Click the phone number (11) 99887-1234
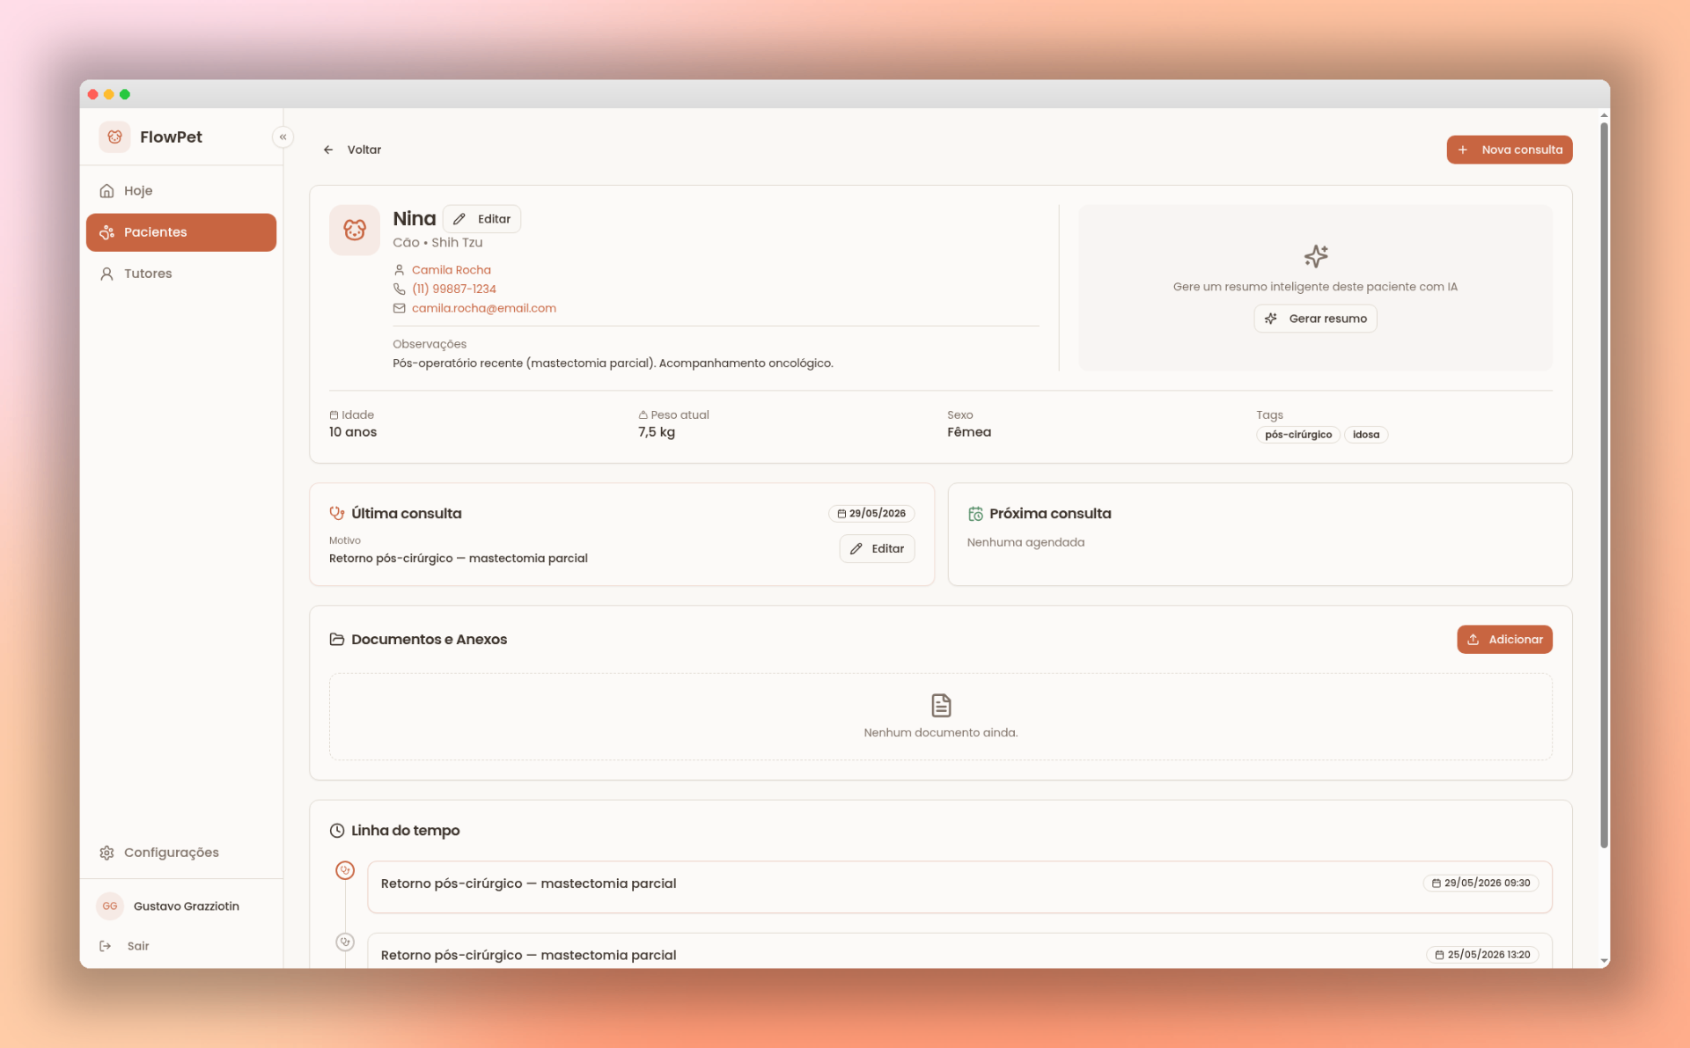Viewport: 1690px width, 1048px height. [x=454, y=289]
